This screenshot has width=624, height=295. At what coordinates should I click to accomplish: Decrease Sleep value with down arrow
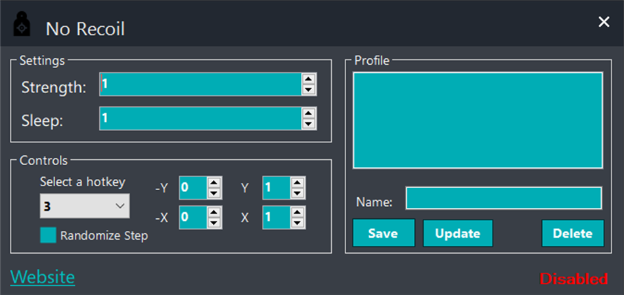(307, 124)
